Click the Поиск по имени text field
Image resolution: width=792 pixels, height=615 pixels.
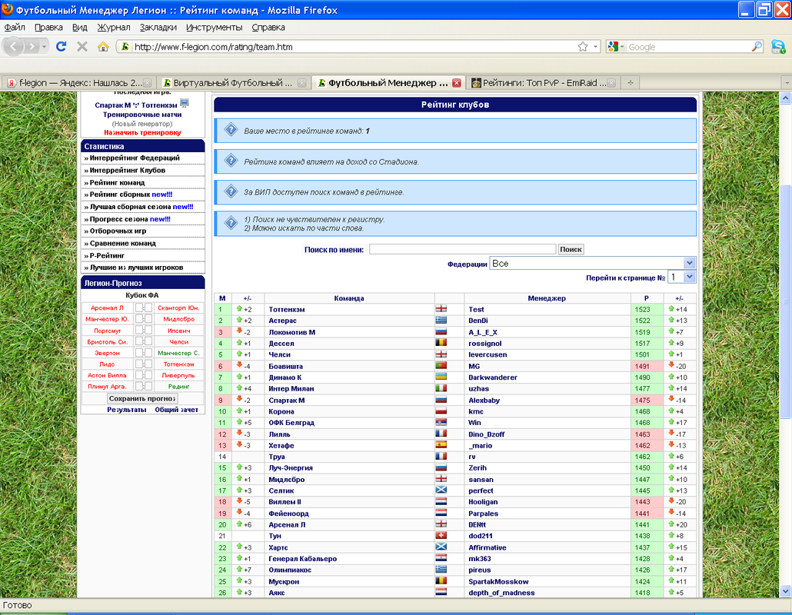click(x=462, y=249)
